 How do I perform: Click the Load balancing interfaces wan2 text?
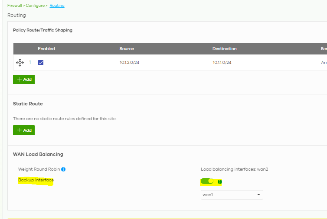234,169
